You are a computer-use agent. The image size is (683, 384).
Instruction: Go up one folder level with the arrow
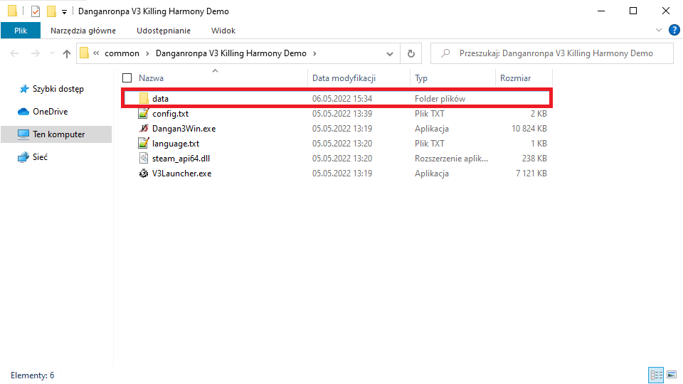pos(67,53)
